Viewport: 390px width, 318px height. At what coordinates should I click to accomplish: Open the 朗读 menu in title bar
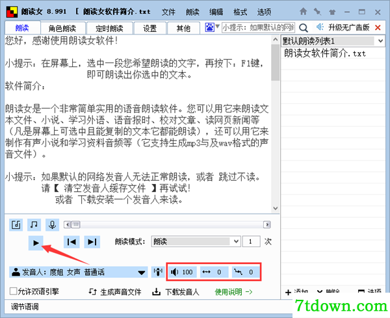click(x=192, y=12)
